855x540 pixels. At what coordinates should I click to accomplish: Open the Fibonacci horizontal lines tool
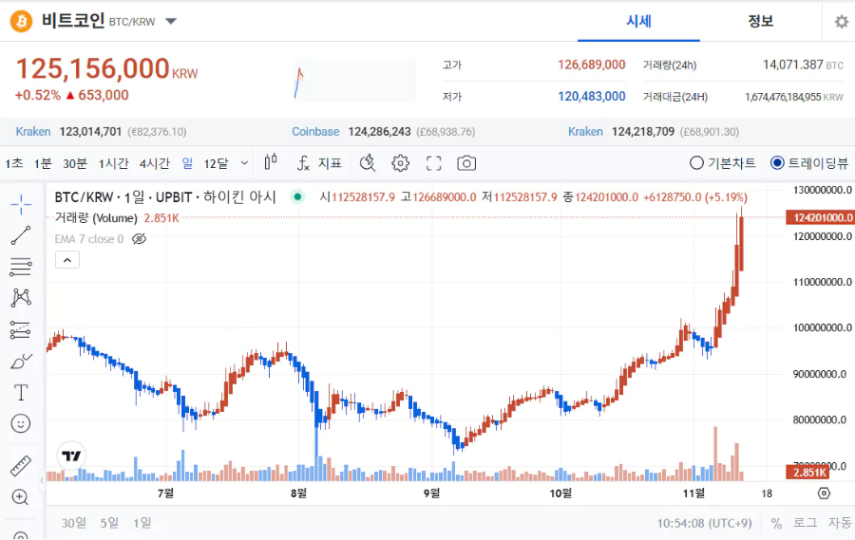(x=21, y=267)
